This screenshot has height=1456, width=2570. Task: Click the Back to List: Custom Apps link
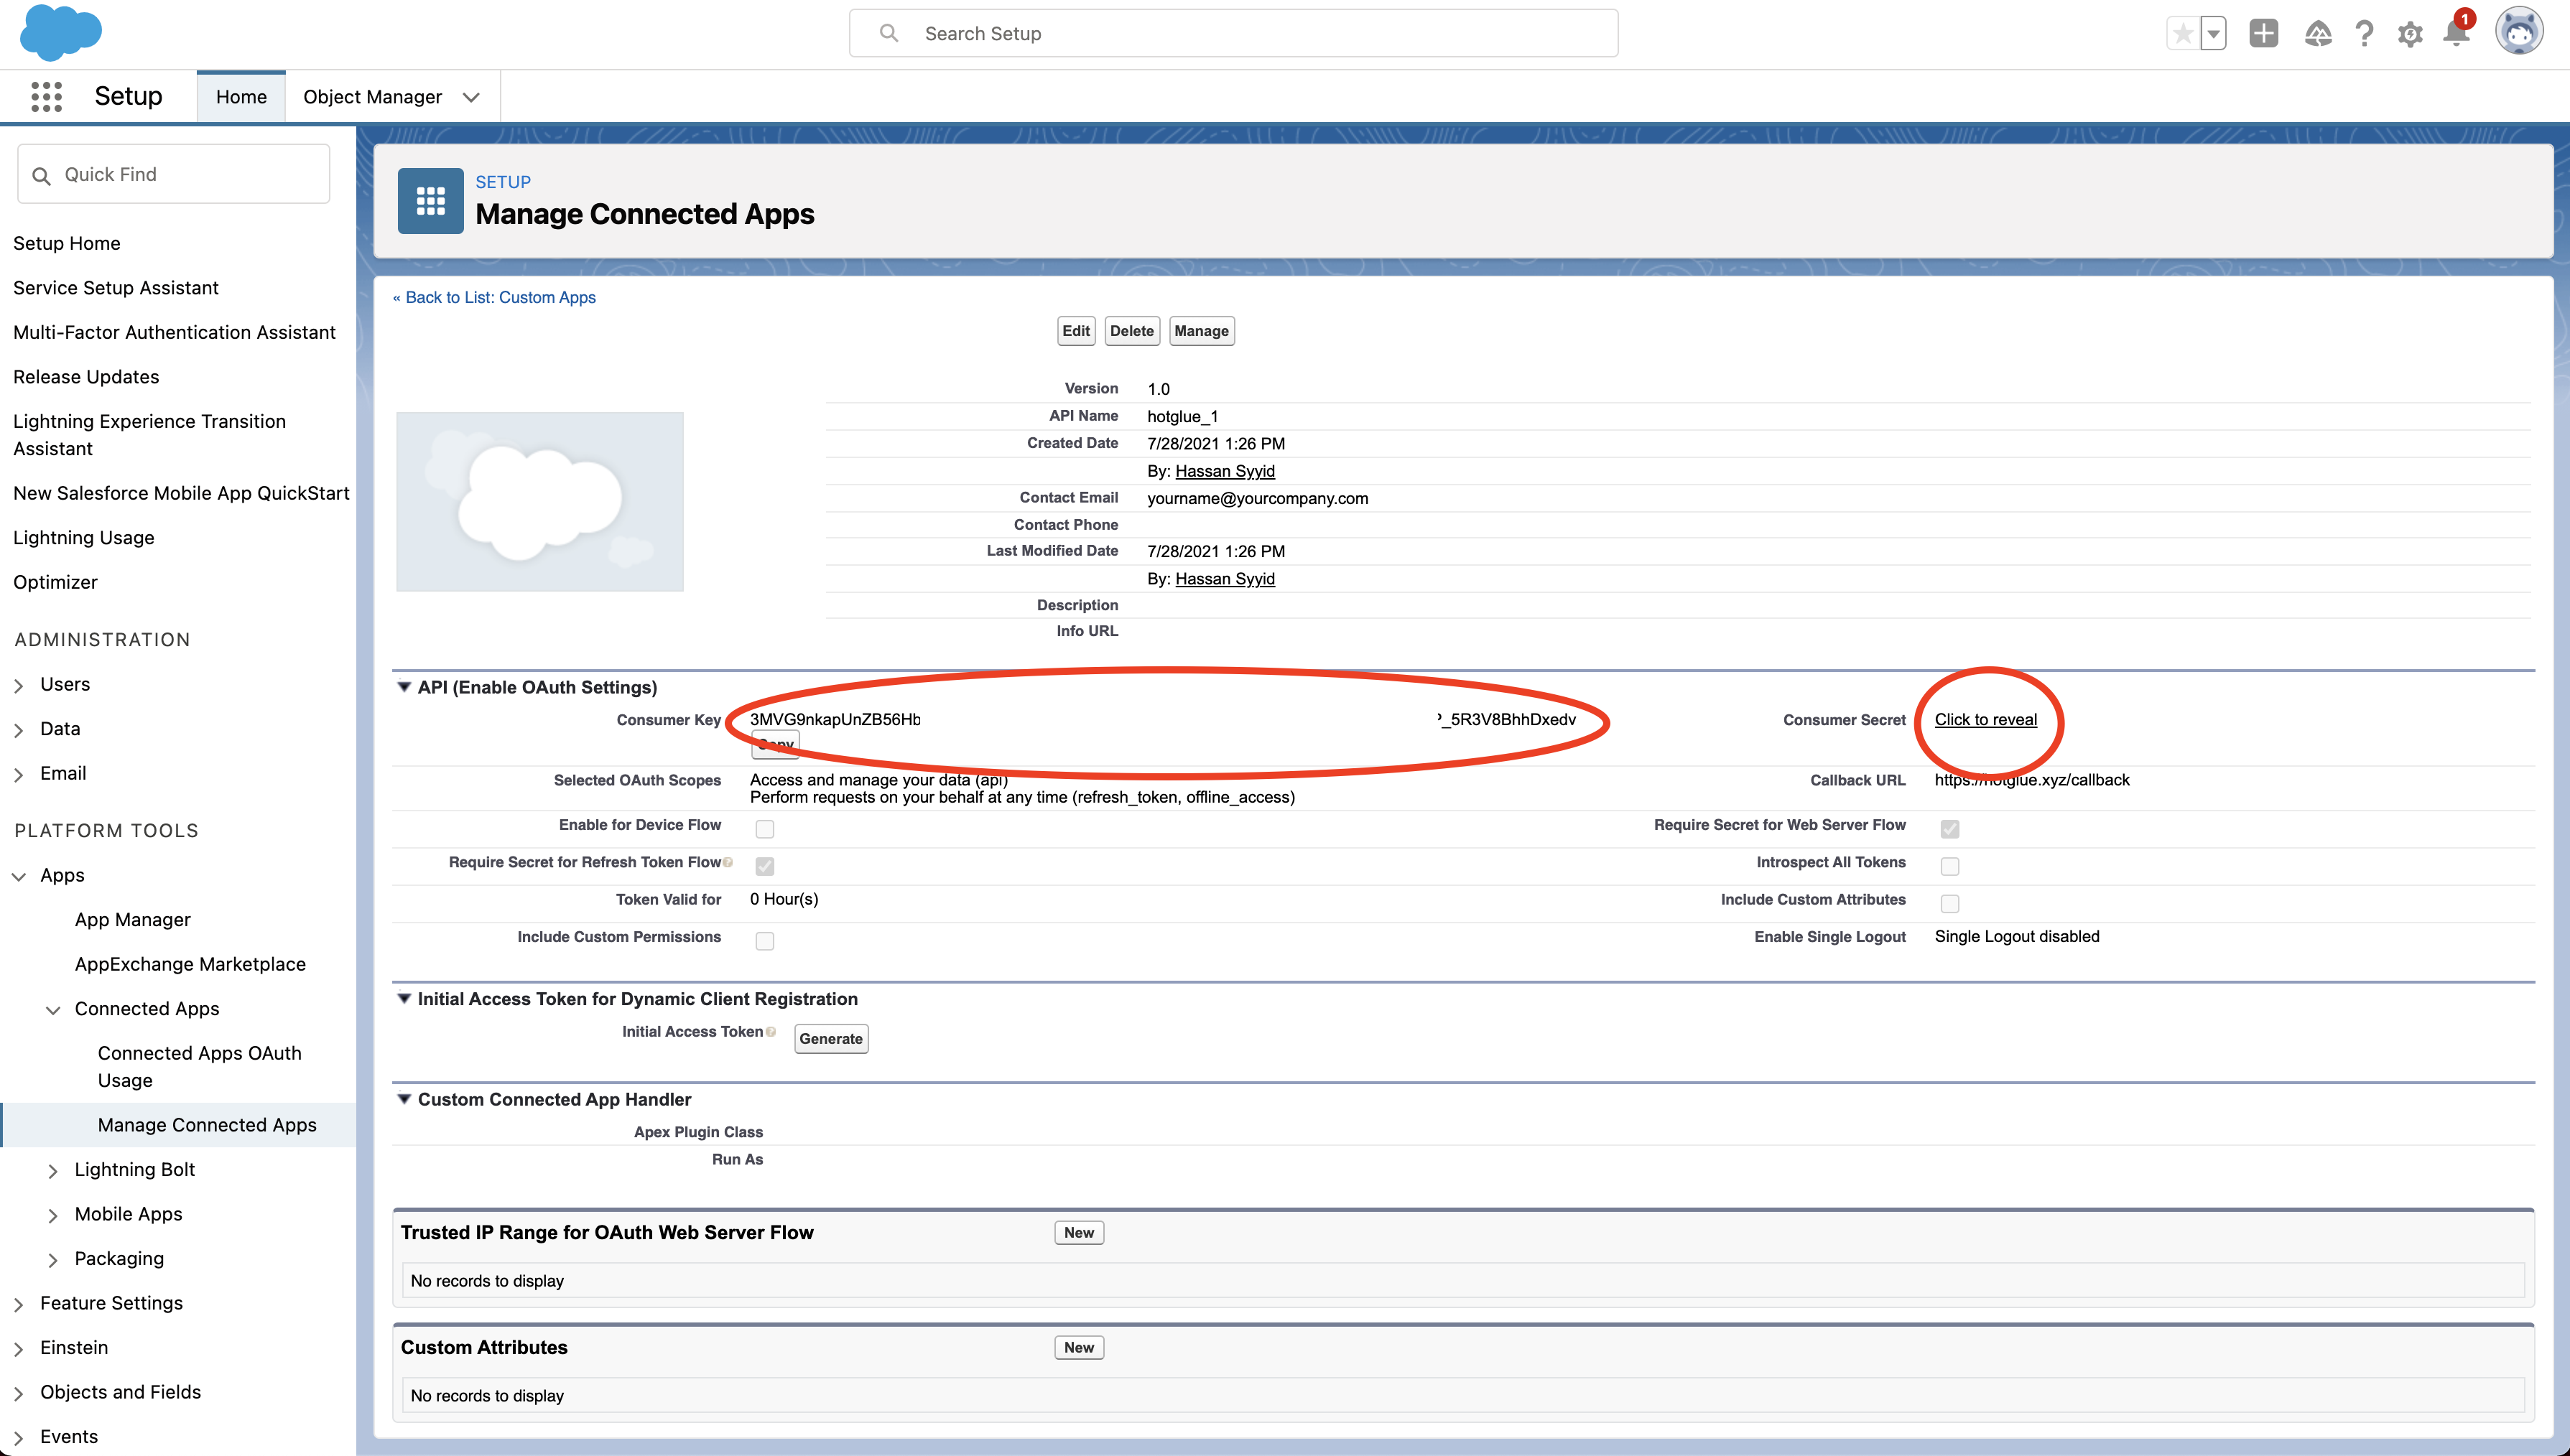click(x=494, y=298)
